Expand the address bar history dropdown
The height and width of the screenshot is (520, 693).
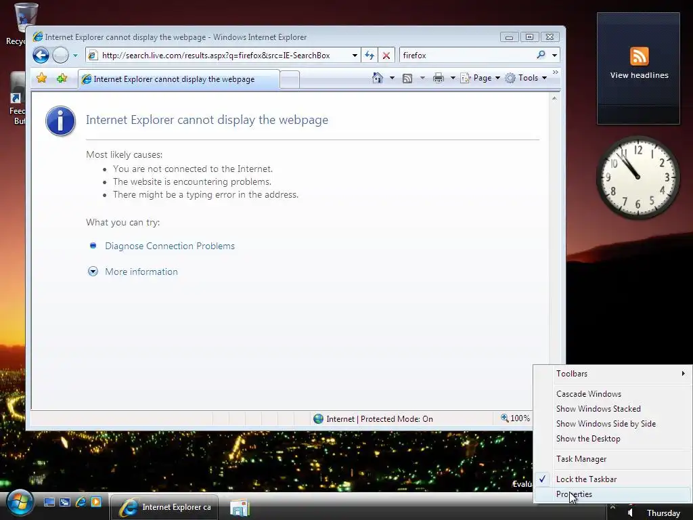point(355,56)
